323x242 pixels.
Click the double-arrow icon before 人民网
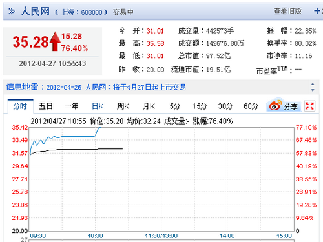[x=12, y=11]
